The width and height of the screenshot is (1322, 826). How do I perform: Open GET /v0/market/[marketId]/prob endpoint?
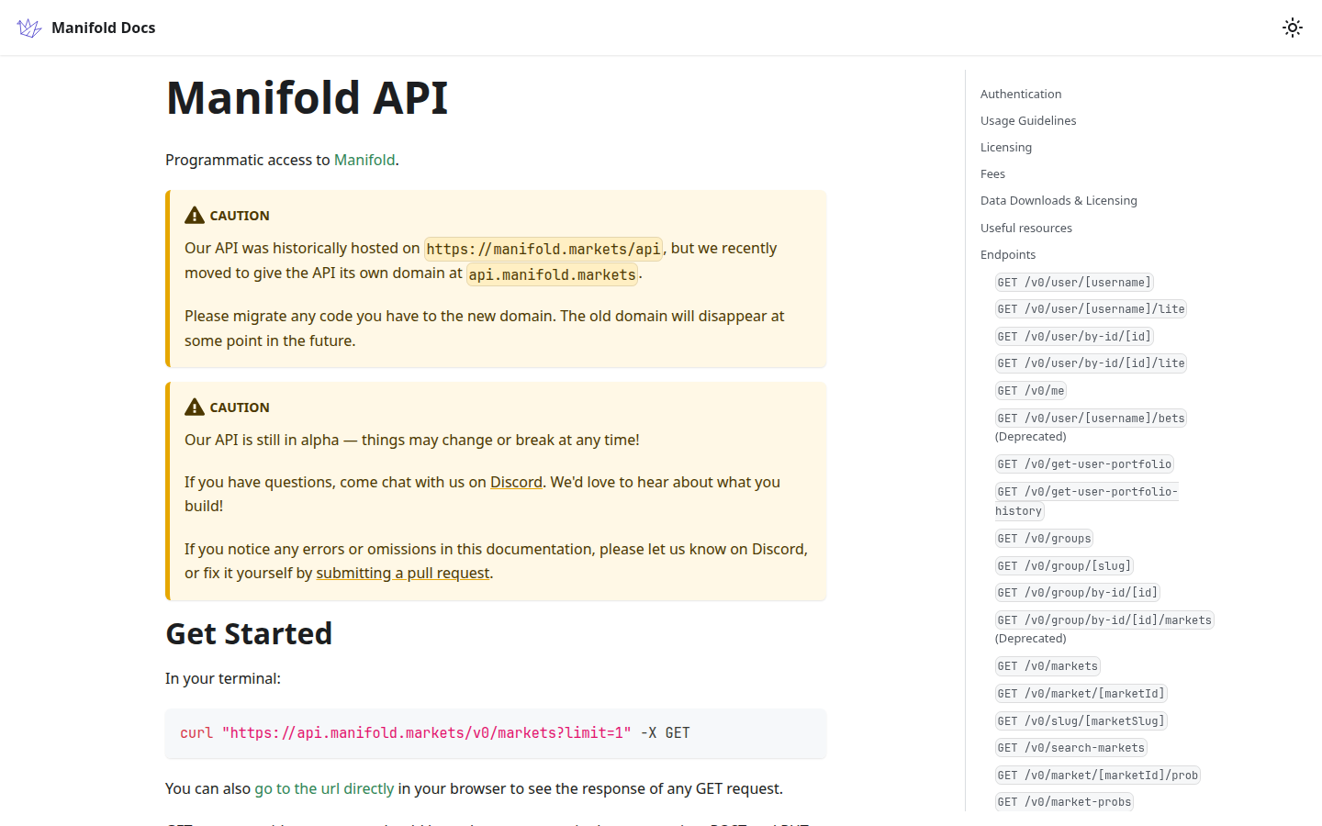pos(1097,775)
